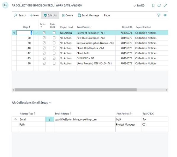Viewport: 177px width, 157px height.
Task: Click the To/CC/BCC column header
Action: click(x=148, y=114)
